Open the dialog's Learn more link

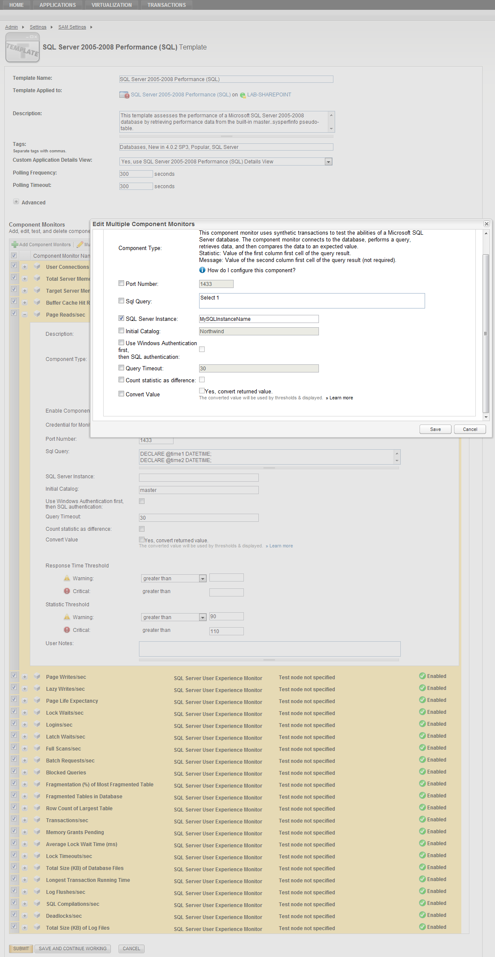(x=341, y=398)
